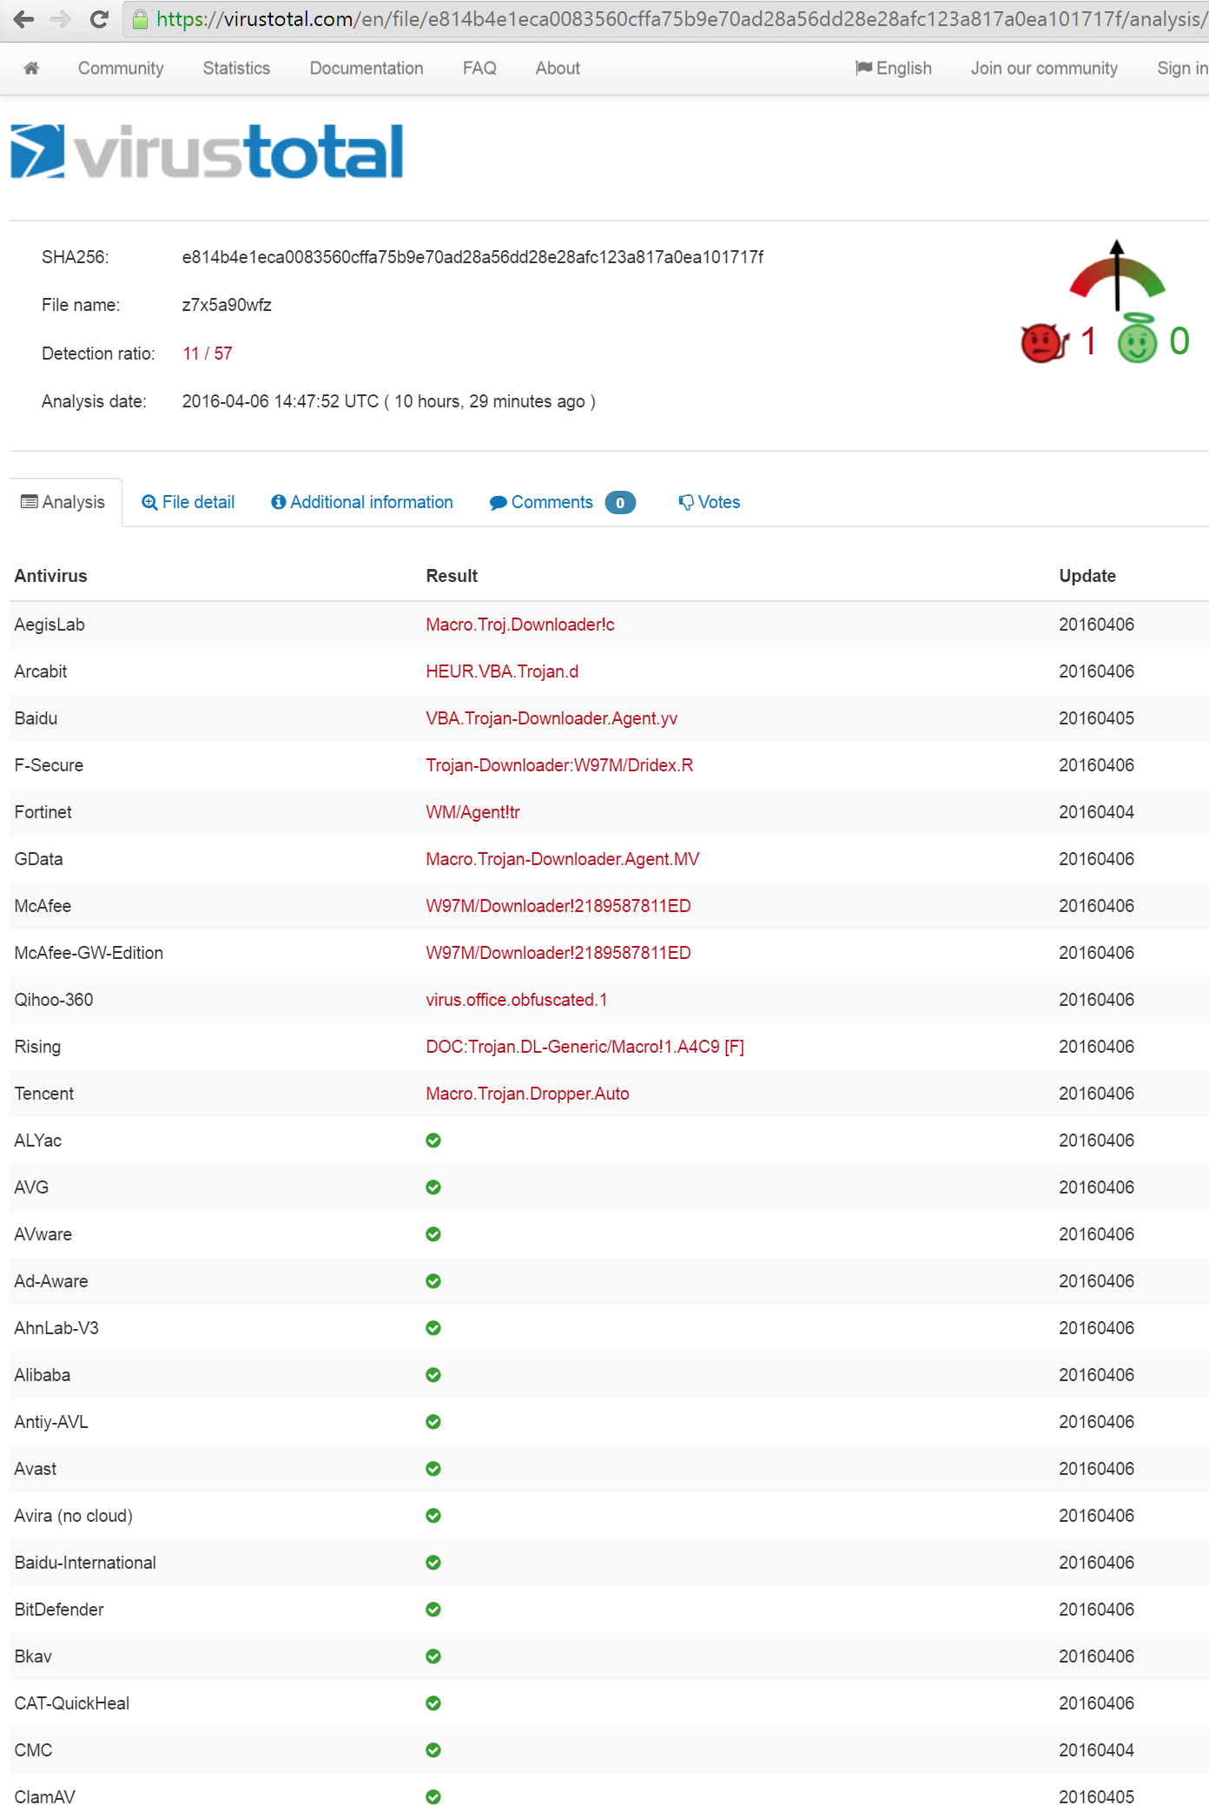The height and width of the screenshot is (1805, 1209).
Task: Click the green angel harmless vote icon
Action: (1137, 338)
